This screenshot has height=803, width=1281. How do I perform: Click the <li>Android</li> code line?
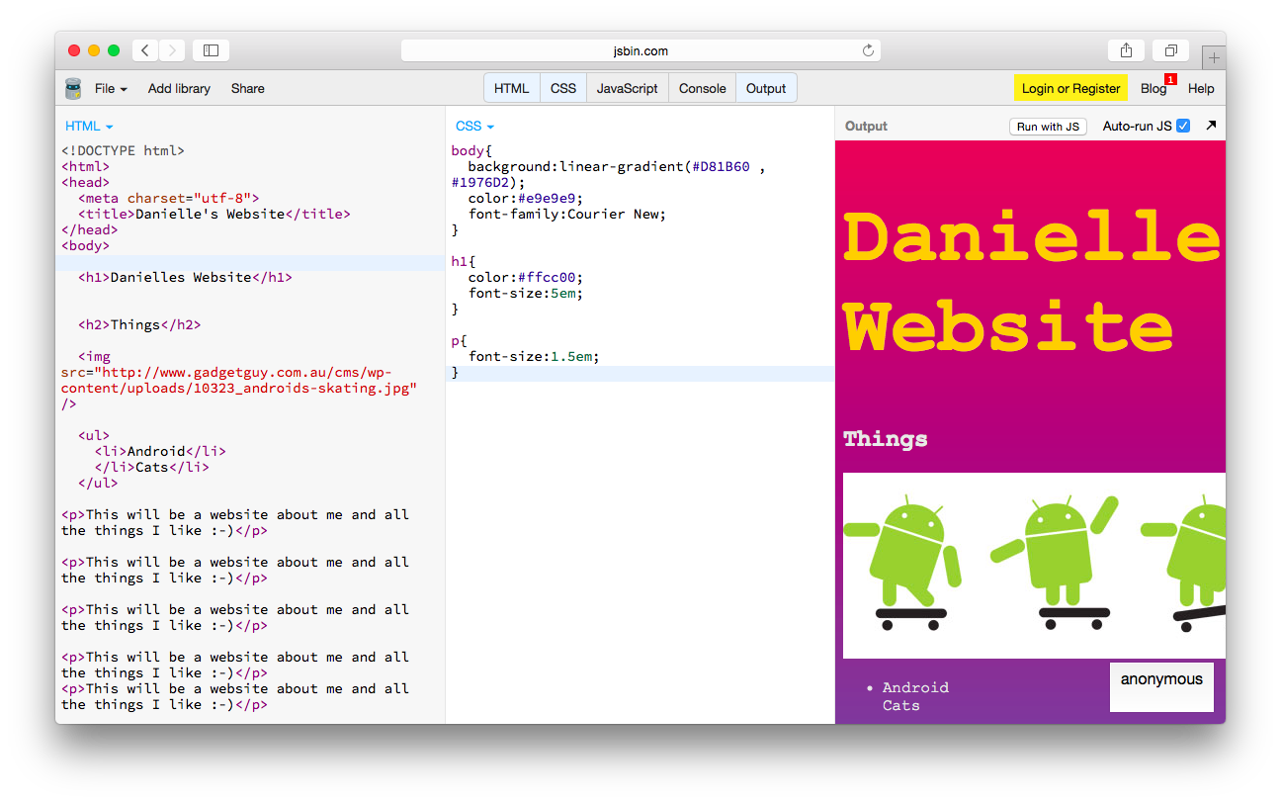pos(160,451)
